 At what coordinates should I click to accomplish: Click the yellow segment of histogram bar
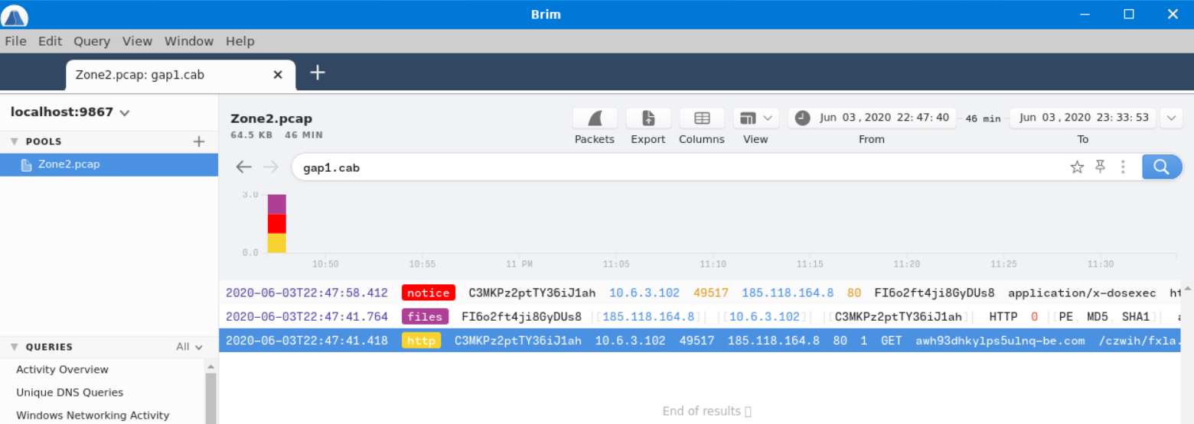(276, 243)
